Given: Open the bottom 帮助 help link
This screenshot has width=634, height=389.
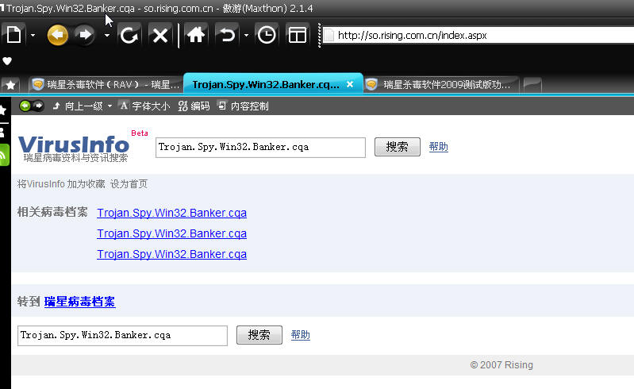Looking at the screenshot, I should (x=301, y=335).
